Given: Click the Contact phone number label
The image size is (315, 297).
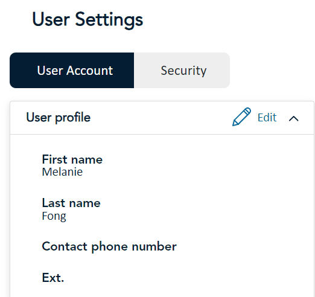Looking at the screenshot, I should pos(109,247).
